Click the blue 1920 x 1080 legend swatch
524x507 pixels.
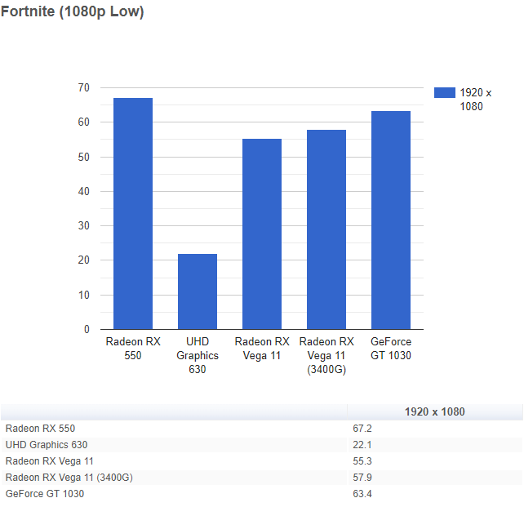(x=445, y=92)
